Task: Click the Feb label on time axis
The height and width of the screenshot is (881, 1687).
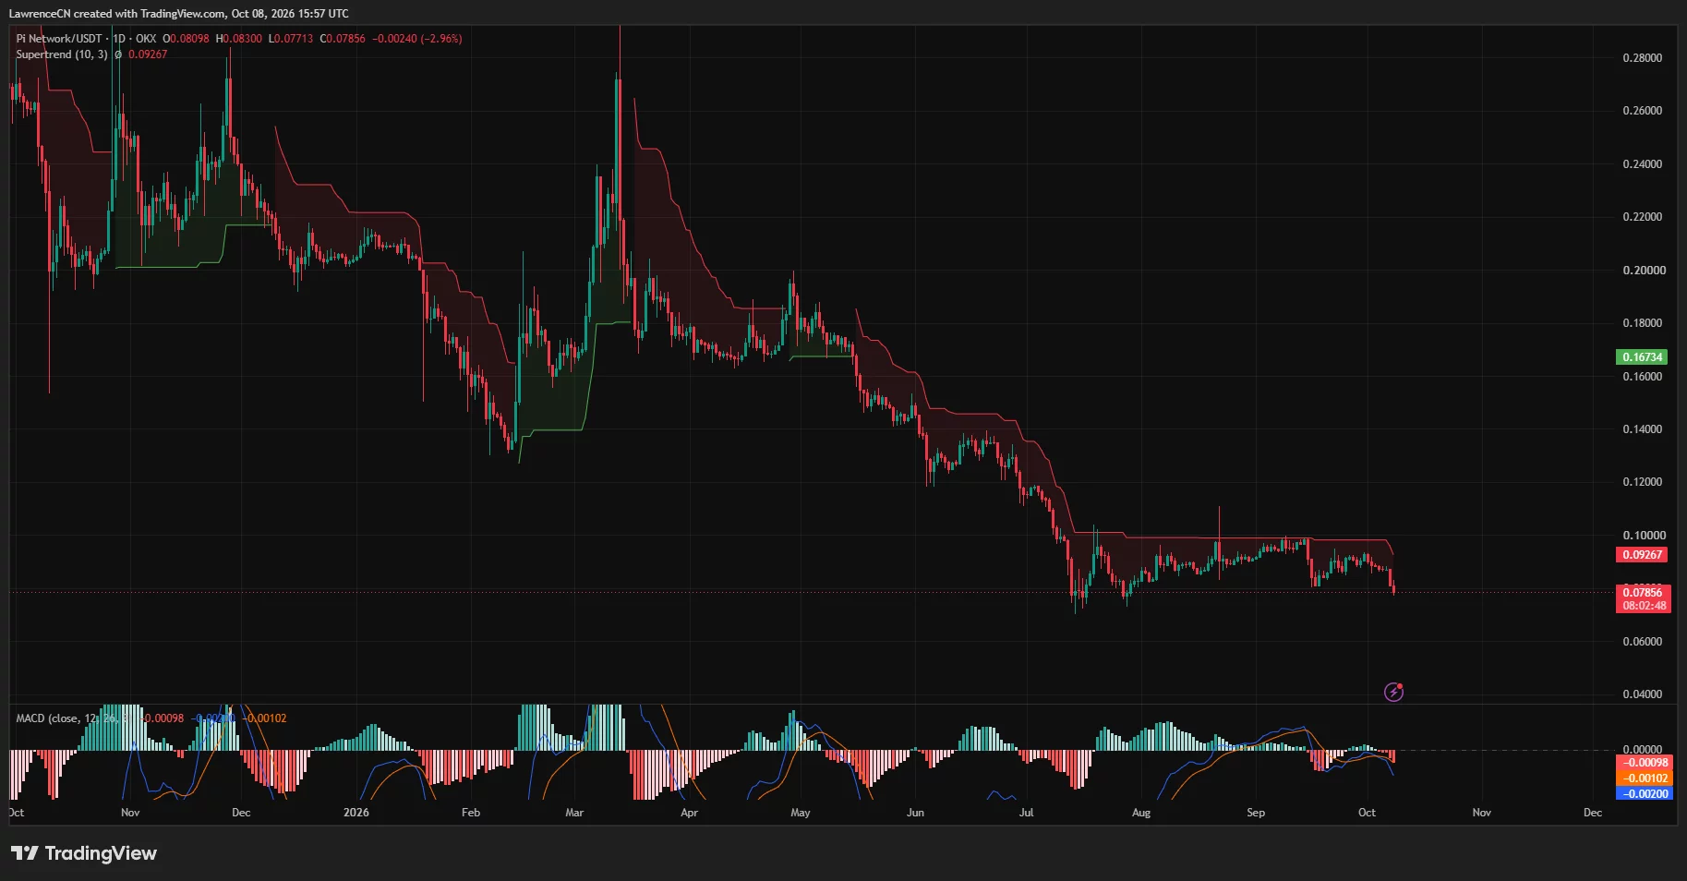Action: pyautogui.click(x=471, y=813)
